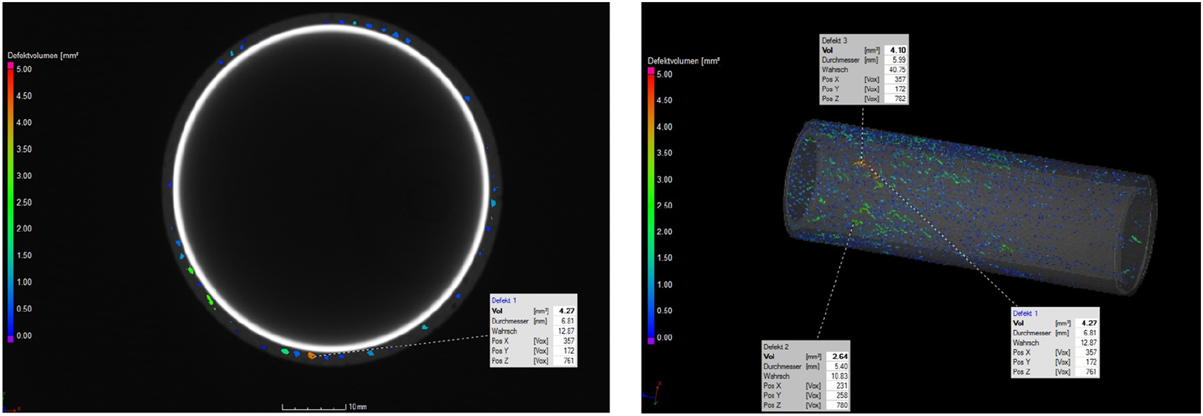Viewport: 1203px width, 416px height.
Task: Click the 10 mm scale bar
Action: pyautogui.click(x=324, y=407)
